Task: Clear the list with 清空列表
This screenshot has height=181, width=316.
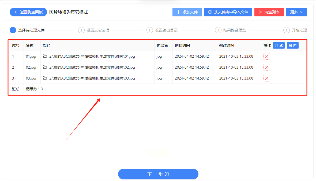Action: [269, 12]
